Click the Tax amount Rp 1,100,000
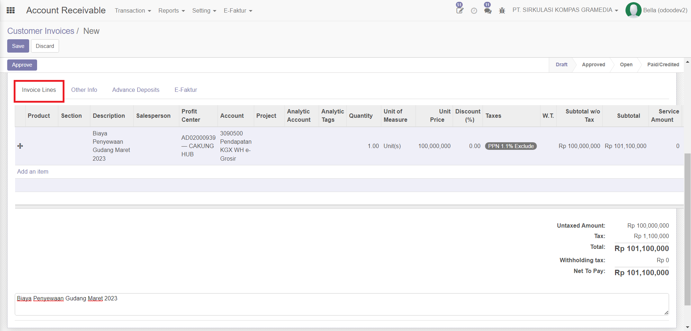 coord(651,236)
